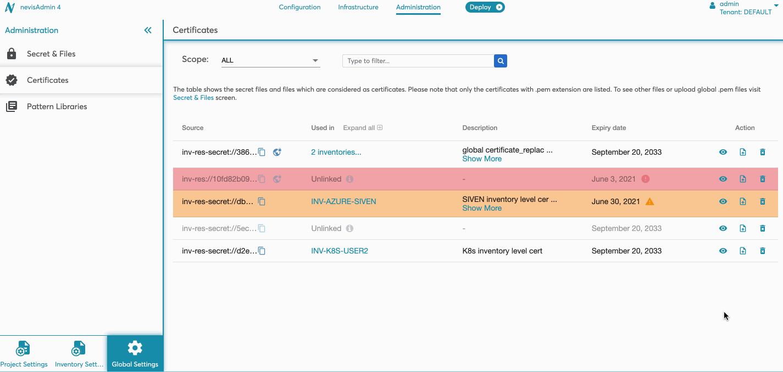Click the search magnifier button

[x=500, y=61]
